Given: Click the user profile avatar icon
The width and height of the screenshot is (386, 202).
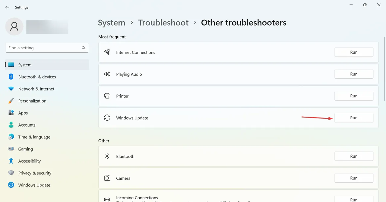Looking at the screenshot, I should [14, 26].
